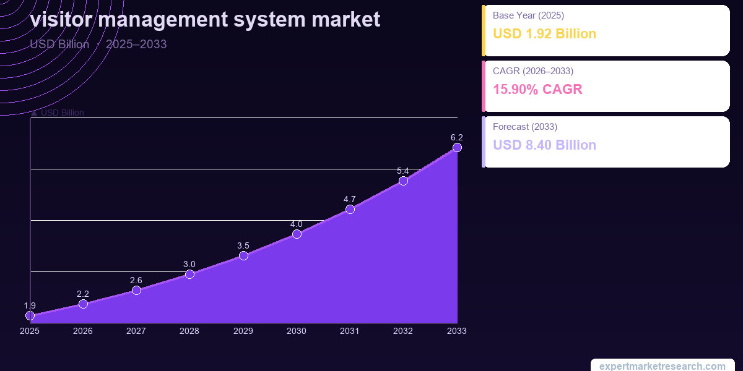This screenshot has height=371, width=743.
Task: Click the value label '4.0'
Action: (297, 224)
